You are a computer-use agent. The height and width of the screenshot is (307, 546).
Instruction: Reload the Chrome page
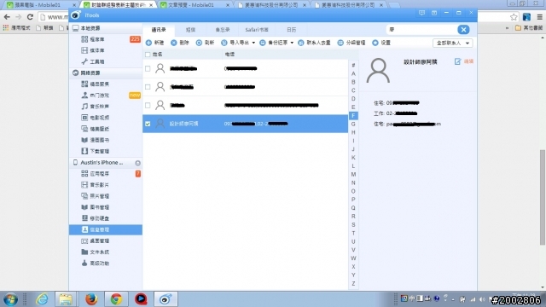coord(30,17)
